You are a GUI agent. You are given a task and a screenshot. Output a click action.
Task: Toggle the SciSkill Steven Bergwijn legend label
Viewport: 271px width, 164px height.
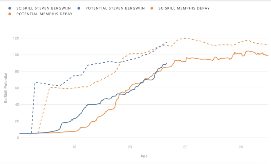44,8
